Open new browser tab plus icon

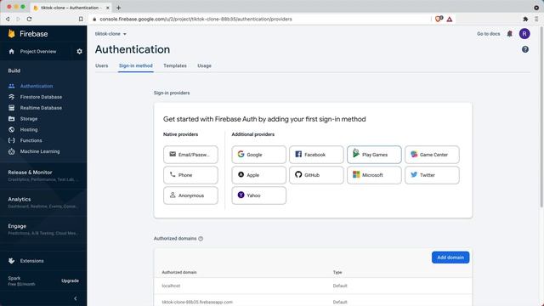[x=118, y=8]
